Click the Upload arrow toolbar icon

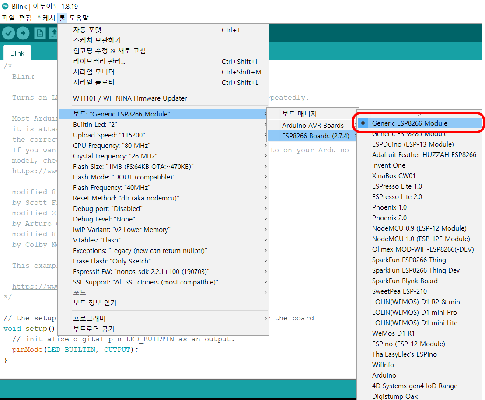point(23,33)
